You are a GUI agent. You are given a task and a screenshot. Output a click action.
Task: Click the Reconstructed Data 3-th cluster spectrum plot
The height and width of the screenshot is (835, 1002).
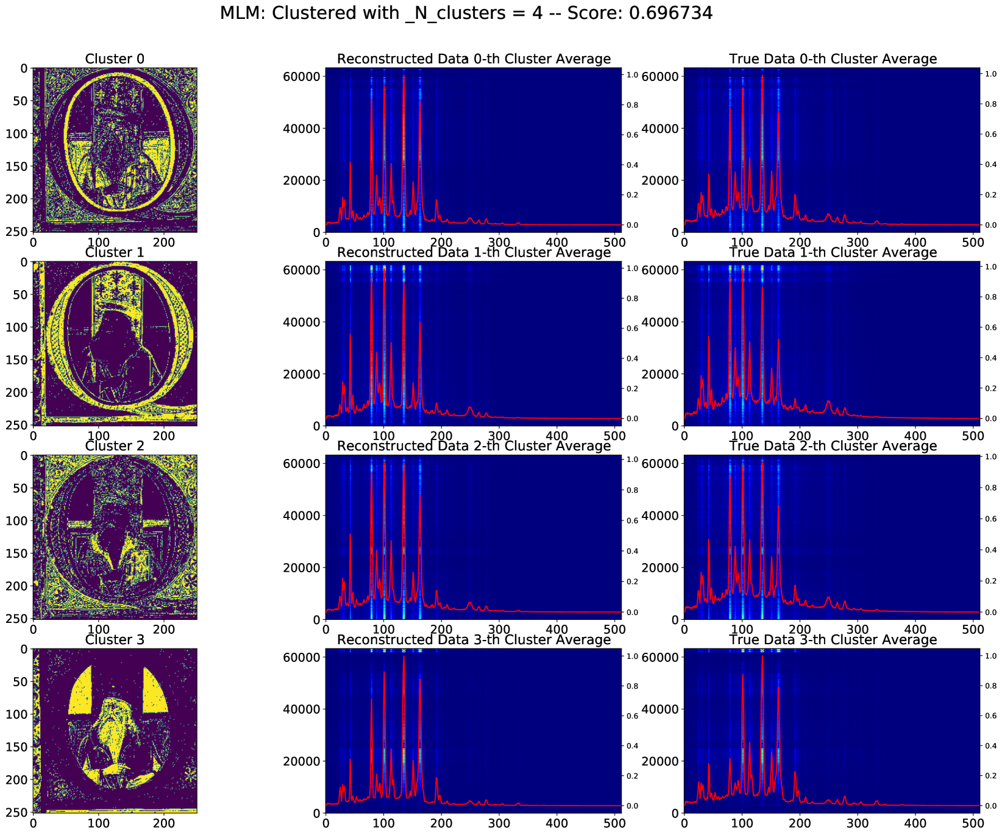point(474,731)
